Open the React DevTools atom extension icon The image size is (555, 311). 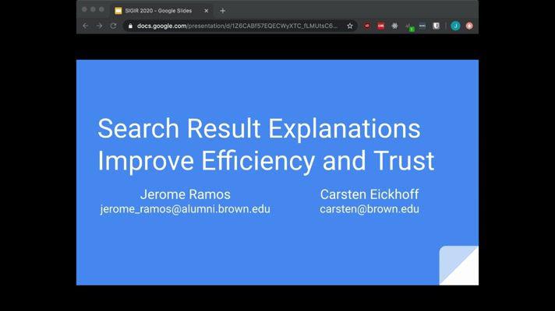[394, 26]
